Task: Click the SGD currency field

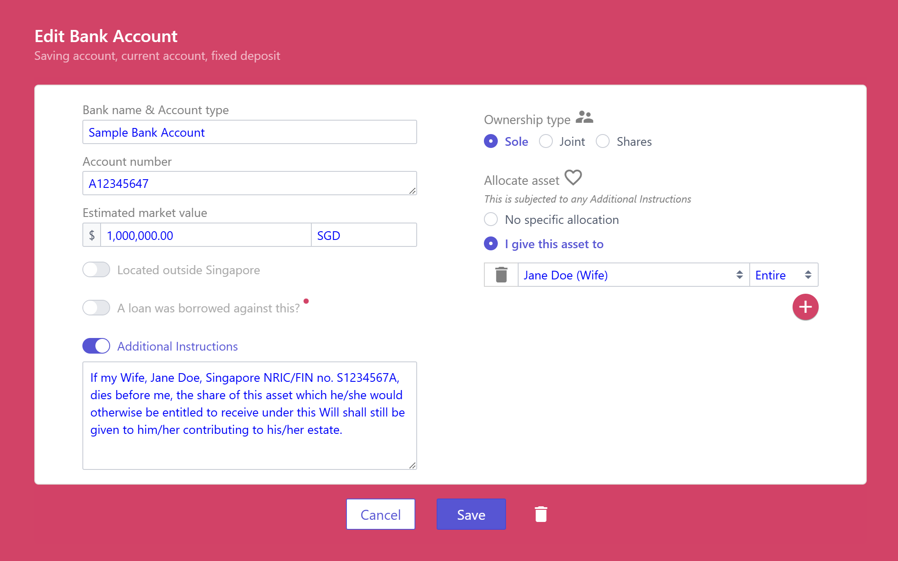Action: point(363,235)
